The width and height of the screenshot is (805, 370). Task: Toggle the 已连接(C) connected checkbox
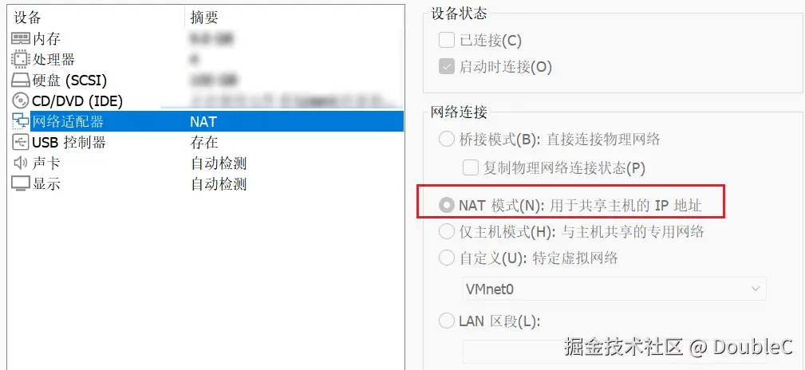click(x=447, y=40)
